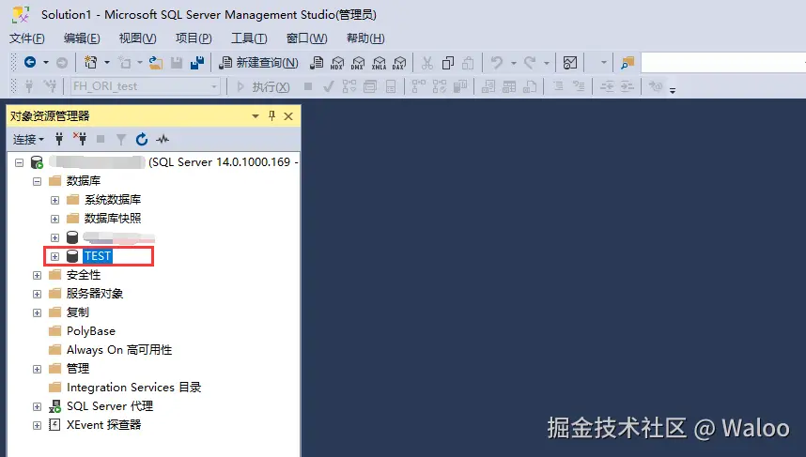This screenshot has height=457, width=806.
Task: Open the 编辑(E) menu
Action: point(82,38)
